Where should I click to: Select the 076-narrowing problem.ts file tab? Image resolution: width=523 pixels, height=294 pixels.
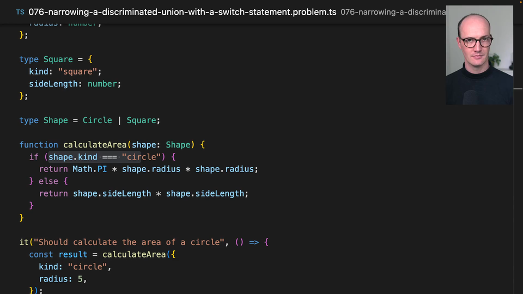tap(182, 11)
